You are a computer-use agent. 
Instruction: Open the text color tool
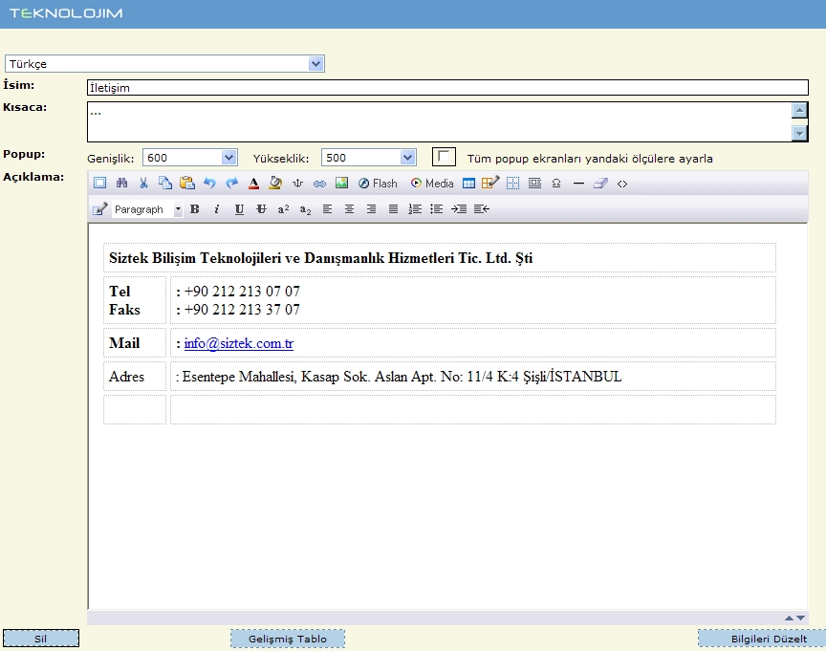pyautogui.click(x=253, y=183)
